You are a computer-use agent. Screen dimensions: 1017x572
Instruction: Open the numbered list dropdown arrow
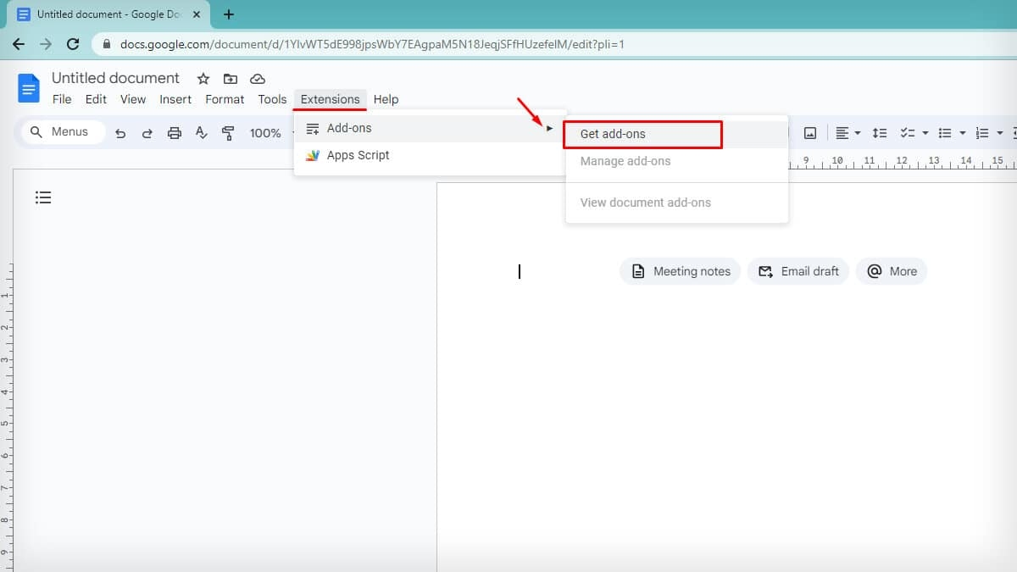point(1000,132)
